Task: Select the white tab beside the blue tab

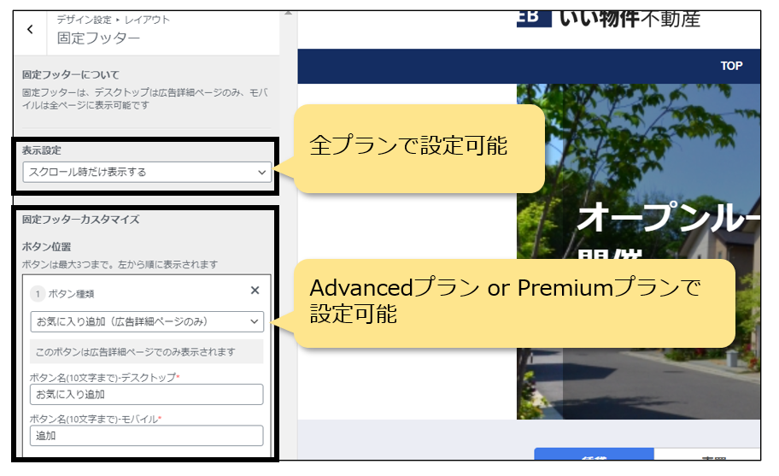Action: tap(706, 455)
